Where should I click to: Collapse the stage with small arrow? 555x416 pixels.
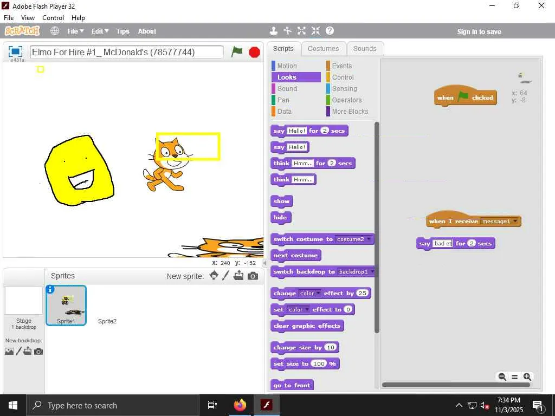coord(264,263)
